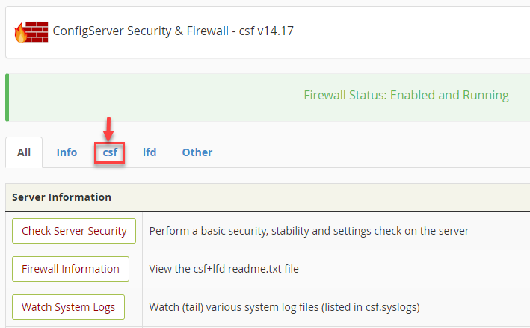Click the Server Information section header
This screenshot has height=328, width=530.
[x=62, y=197]
